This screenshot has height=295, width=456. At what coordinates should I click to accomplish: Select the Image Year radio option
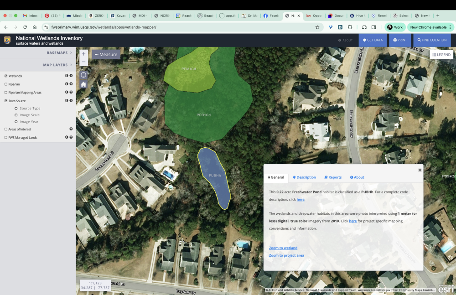(16, 122)
